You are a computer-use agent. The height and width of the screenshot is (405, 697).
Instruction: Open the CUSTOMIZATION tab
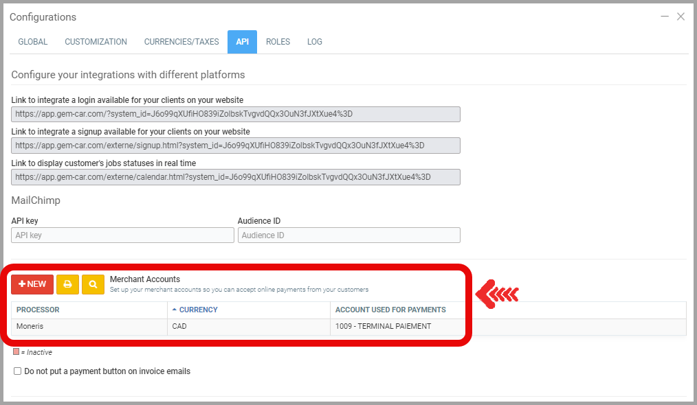(x=96, y=42)
